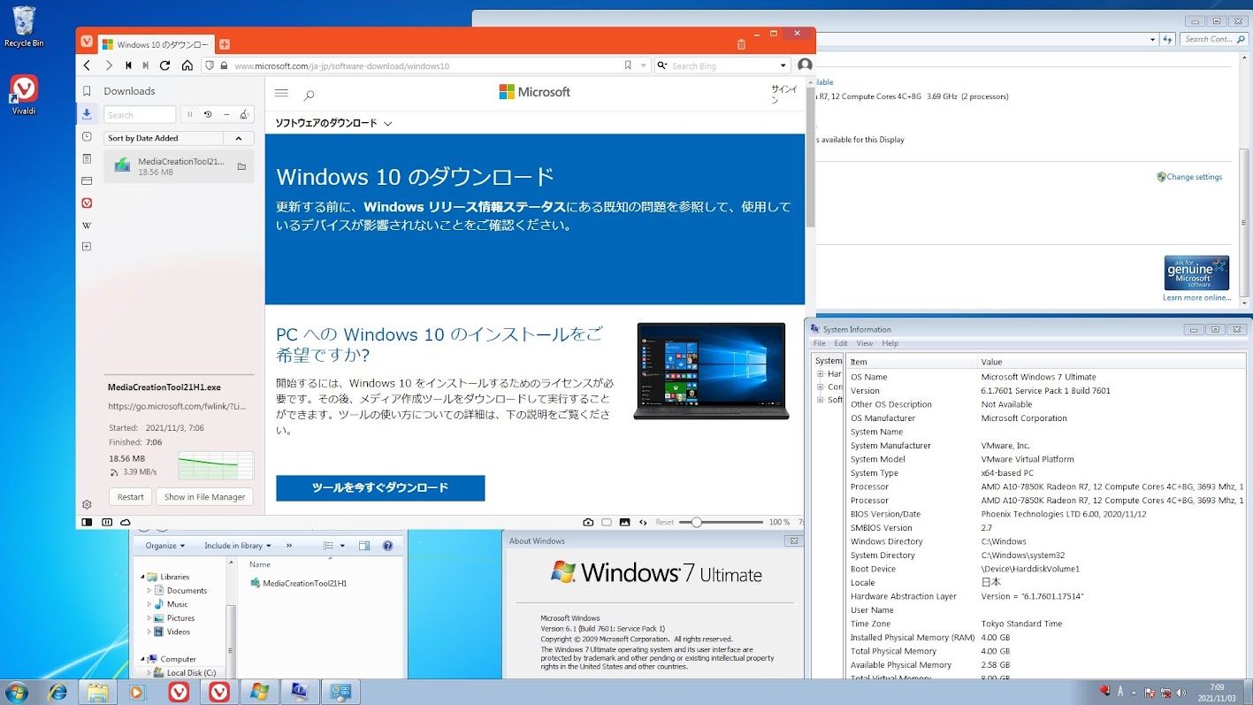Toggle image loading in status bar
The height and width of the screenshot is (705, 1253).
(625, 522)
